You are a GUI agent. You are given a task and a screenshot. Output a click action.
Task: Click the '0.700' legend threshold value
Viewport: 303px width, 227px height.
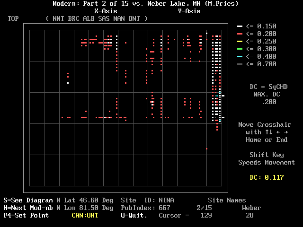pyautogui.click(x=267, y=64)
